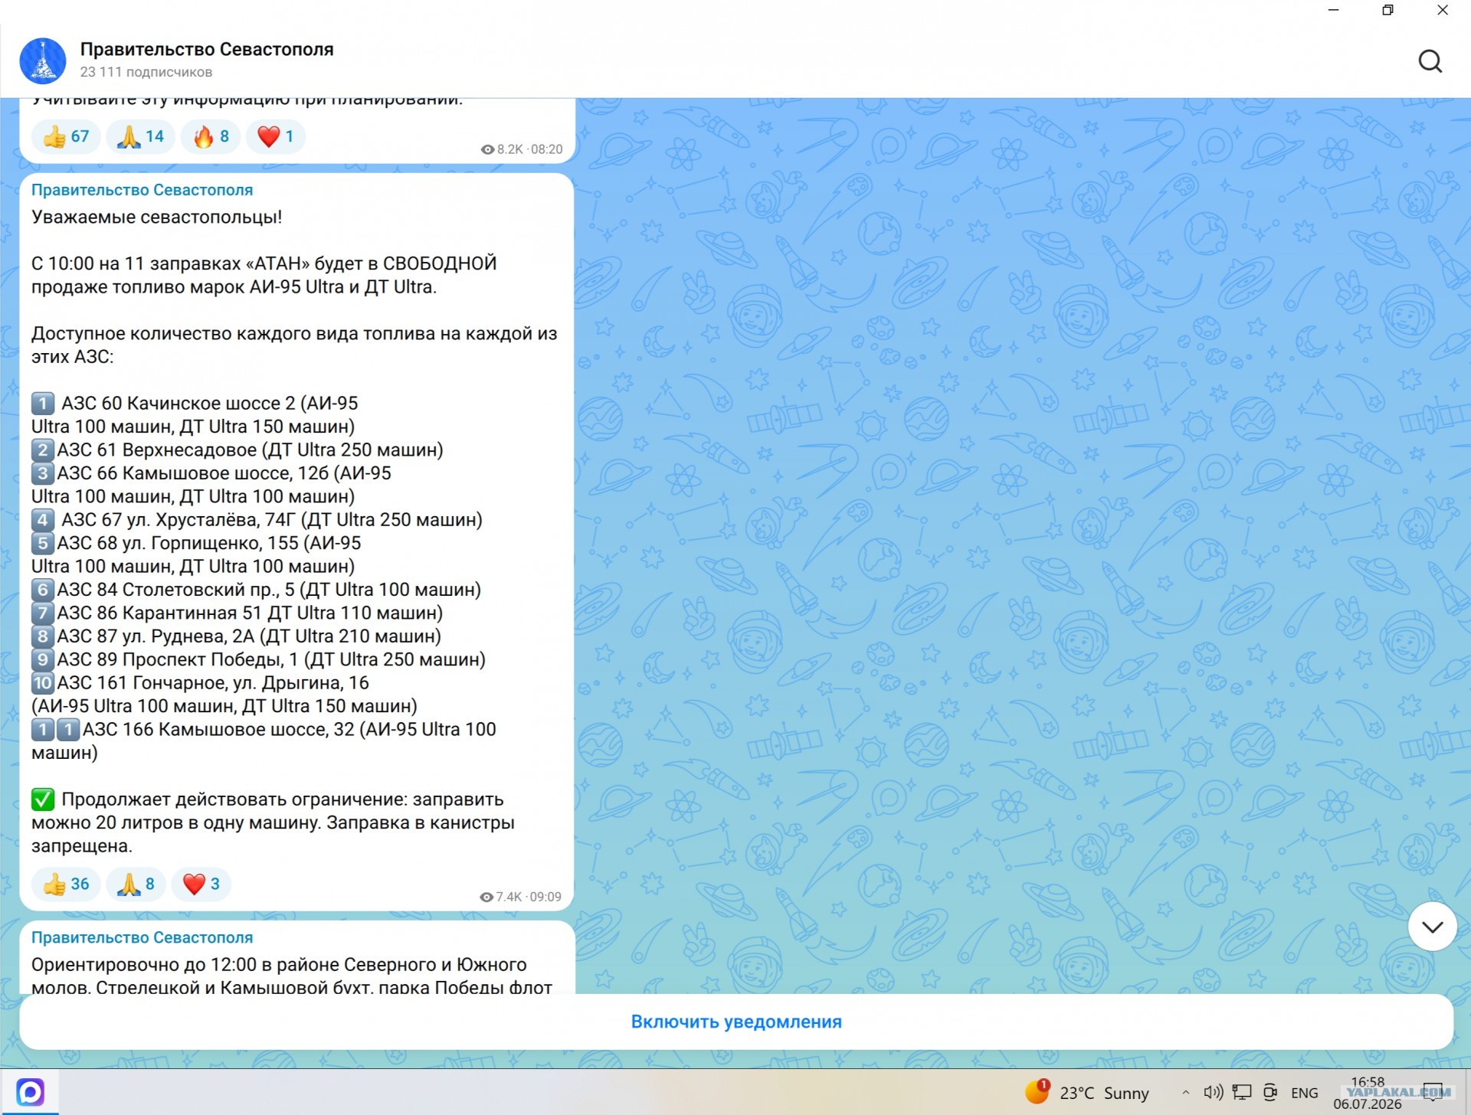Open the clock showing 16:58 and date
1471x1115 pixels.
pyautogui.click(x=1368, y=1093)
